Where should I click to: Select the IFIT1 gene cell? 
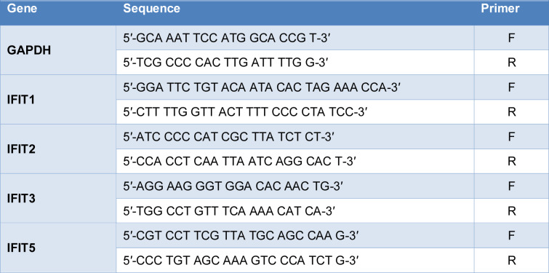58,99
